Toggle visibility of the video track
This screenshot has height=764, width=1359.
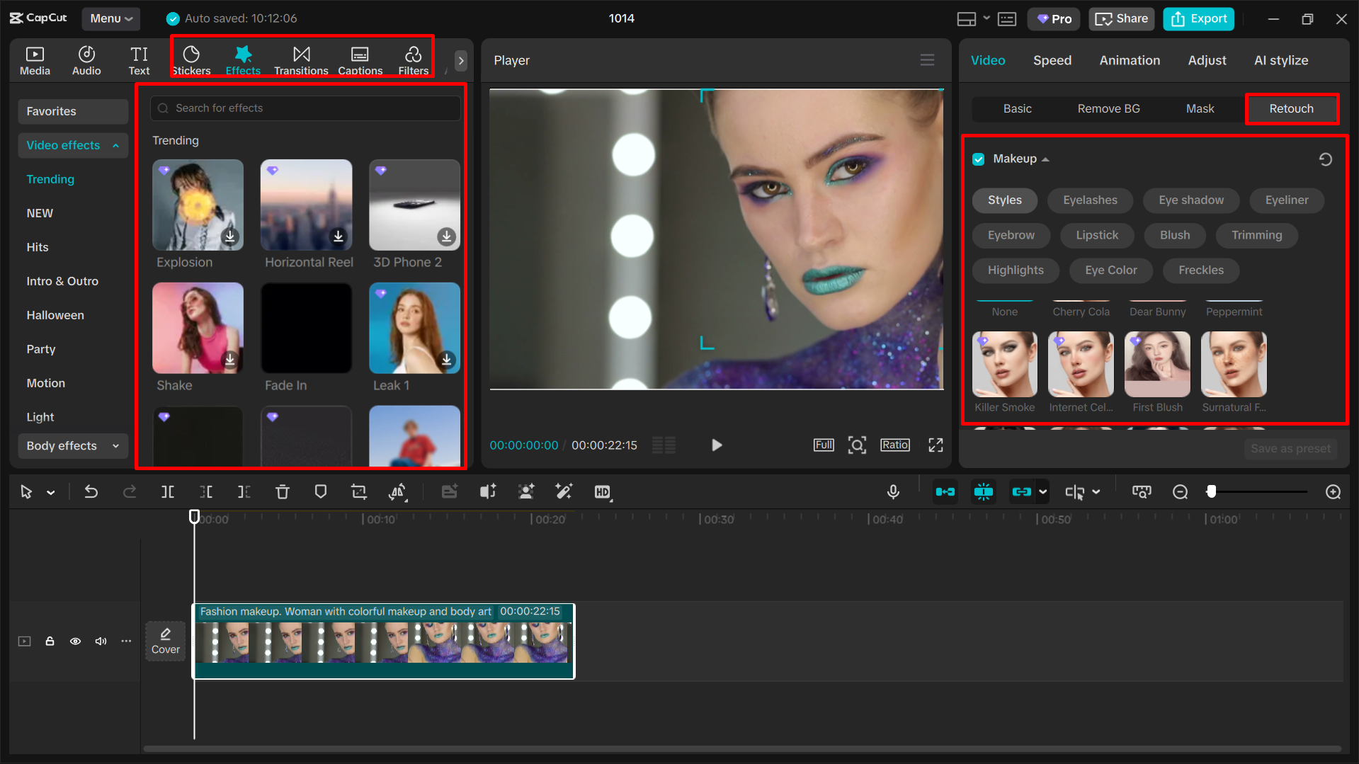[x=75, y=641]
